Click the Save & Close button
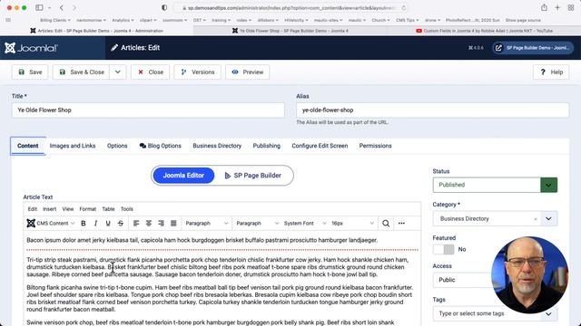The image size is (581, 326). tap(81, 72)
